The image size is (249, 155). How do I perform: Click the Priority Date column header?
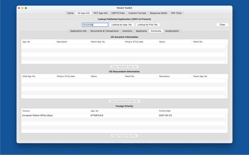[x=191, y=111]
